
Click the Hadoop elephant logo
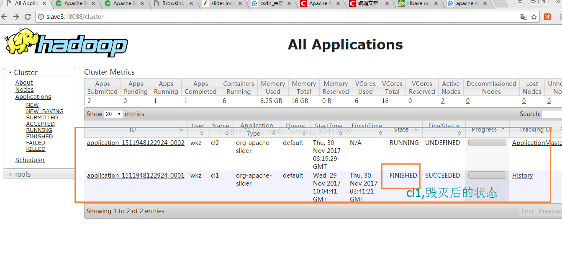coord(66,43)
